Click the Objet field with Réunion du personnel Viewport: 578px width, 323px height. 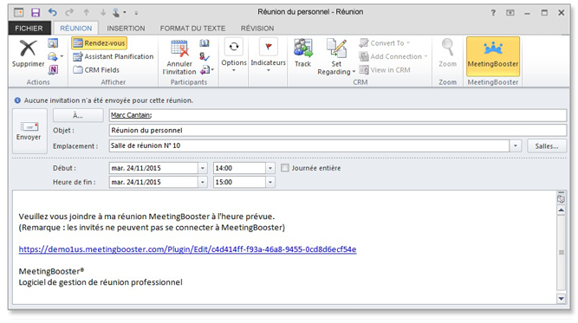click(338, 131)
